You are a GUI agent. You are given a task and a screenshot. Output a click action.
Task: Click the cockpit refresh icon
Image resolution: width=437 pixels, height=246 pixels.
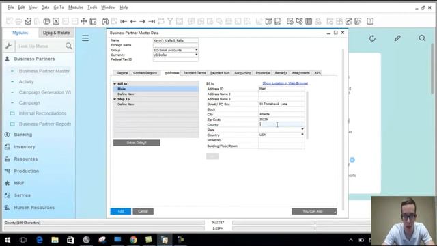pos(372,38)
